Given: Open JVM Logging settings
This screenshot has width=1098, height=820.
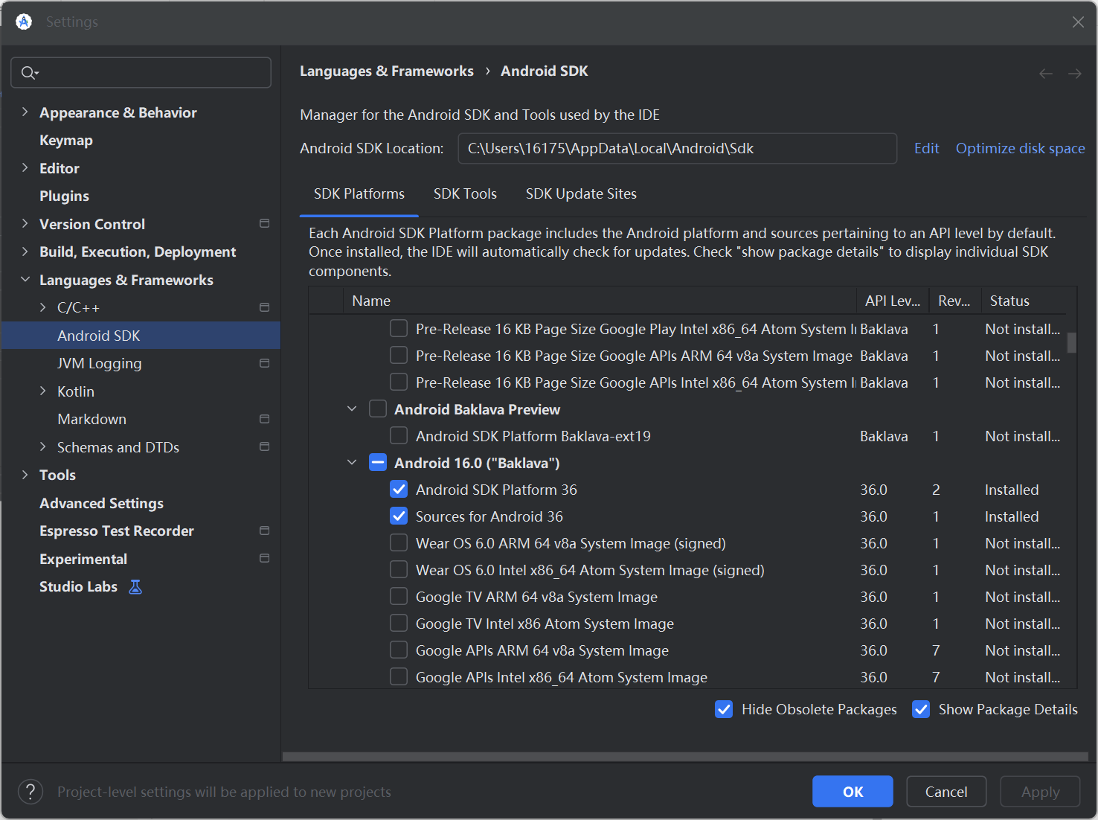Looking at the screenshot, I should 99,364.
